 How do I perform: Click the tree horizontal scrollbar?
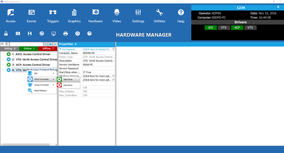[x=26, y=145]
